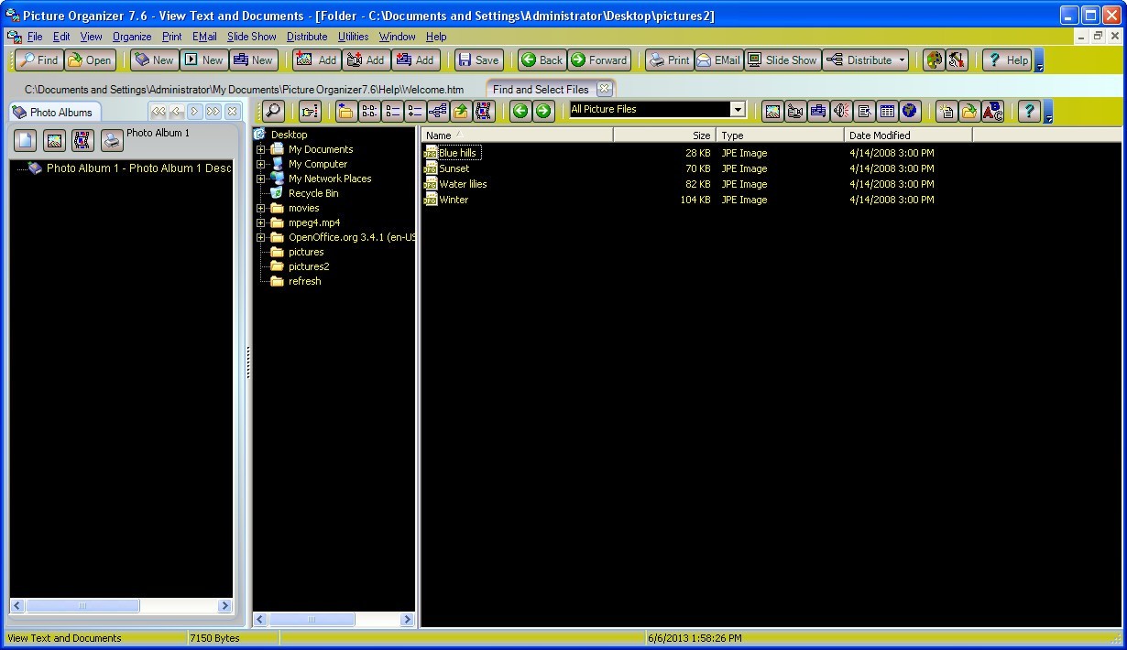The height and width of the screenshot is (650, 1127).
Task: Click the image viewer icon in the toolbar
Action: (772, 111)
